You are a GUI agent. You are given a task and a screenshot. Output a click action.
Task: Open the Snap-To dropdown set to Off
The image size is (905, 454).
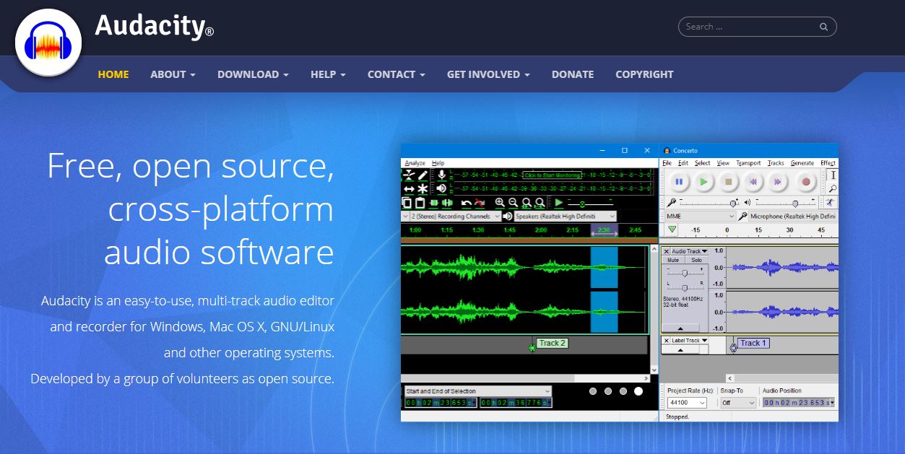click(737, 403)
